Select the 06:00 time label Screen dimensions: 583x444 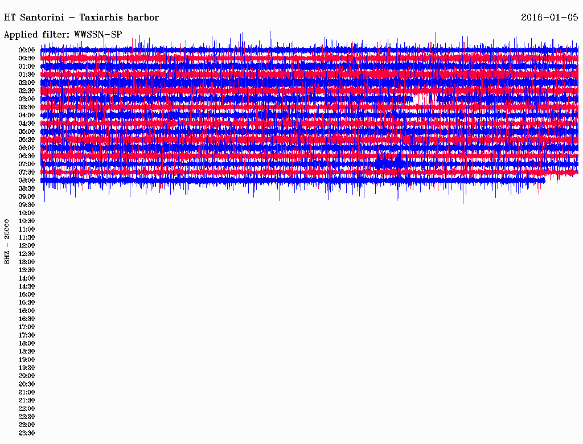point(27,147)
